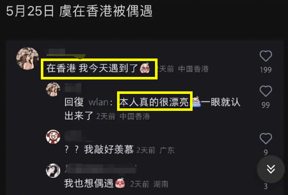The height and width of the screenshot is (195, 288).
Task: Like the 我敲好羡慕 comment
Action: (266, 138)
